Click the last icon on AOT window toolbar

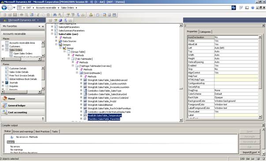(x=71, y=20)
